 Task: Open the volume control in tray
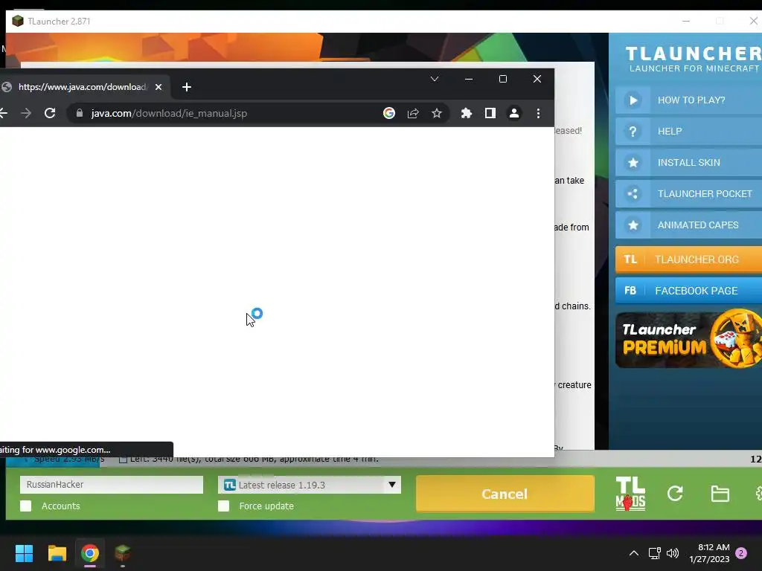(x=673, y=553)
